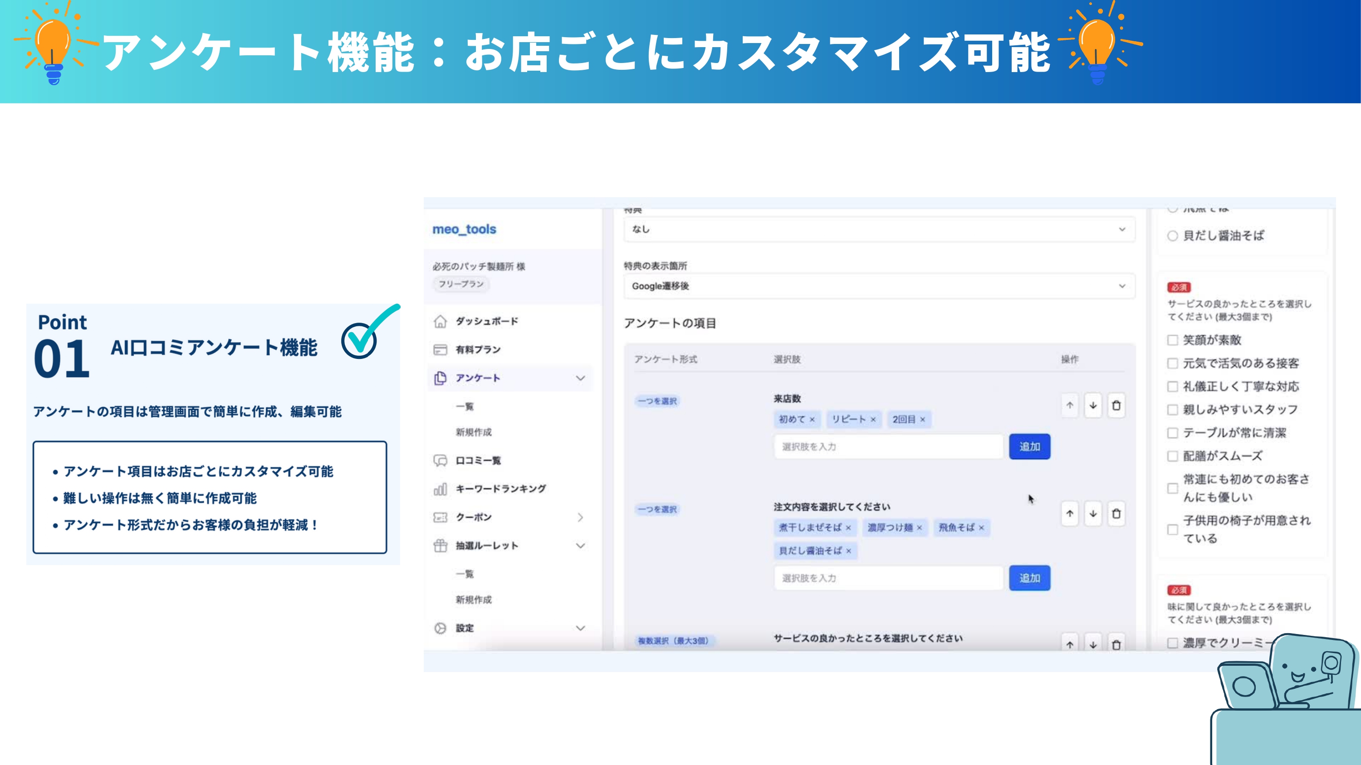Delete the 来店数 item with trash icon

[x=1116, y=406]
